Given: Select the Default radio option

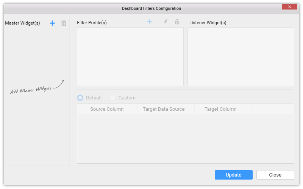Looking at the screenshot, I should tap(80, 98).
